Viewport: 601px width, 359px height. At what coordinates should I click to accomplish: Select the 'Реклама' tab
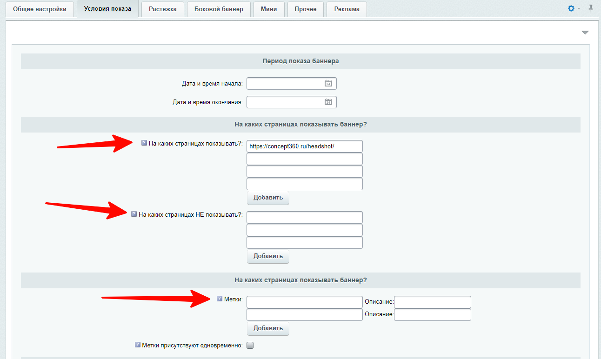(347, 9)
